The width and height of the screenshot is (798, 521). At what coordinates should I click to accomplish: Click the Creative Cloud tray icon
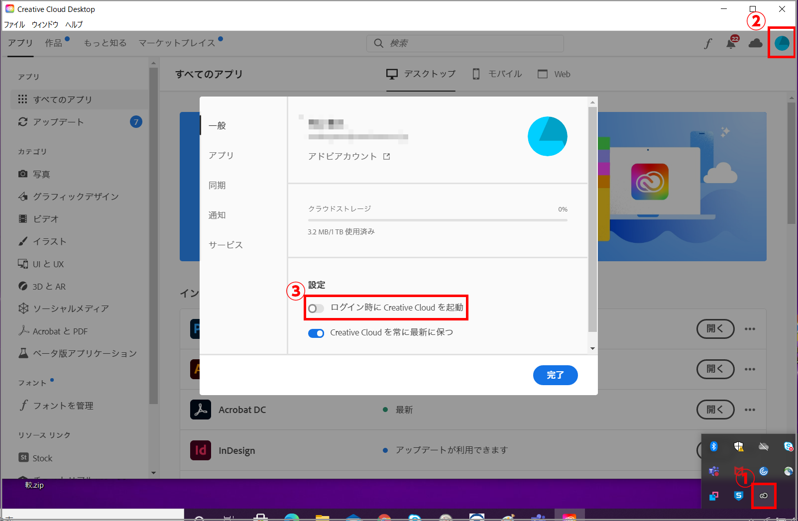pyautogui.click(x=764, y=496)
